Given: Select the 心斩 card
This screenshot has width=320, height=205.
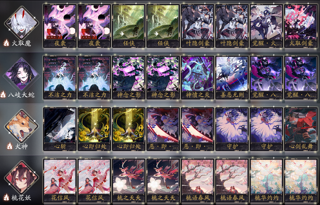Looking at the screenshot, I should pyautogui.click(x=60, y=129).
